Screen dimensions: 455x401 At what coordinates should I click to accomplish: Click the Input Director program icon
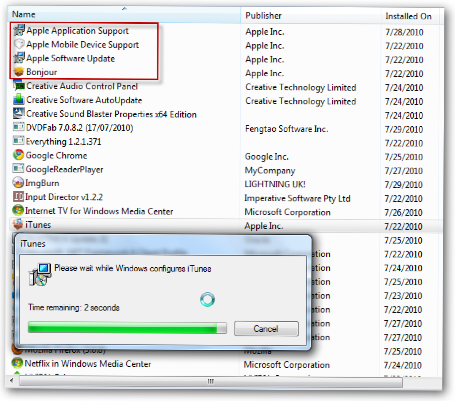click(x=18, y=197)
